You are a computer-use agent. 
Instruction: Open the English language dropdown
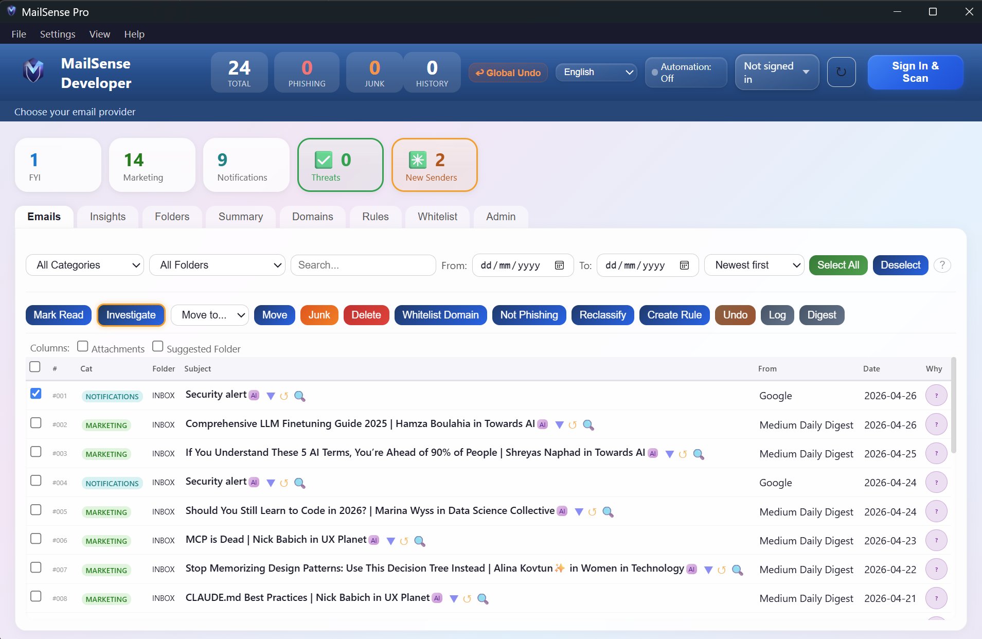pos(596,72)
